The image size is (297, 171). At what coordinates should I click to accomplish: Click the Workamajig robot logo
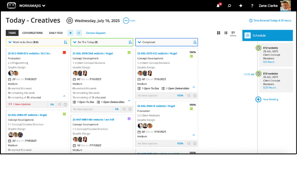coord(11,5)
